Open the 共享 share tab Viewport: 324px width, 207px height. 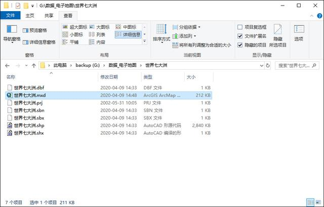(x=49, y=16)
